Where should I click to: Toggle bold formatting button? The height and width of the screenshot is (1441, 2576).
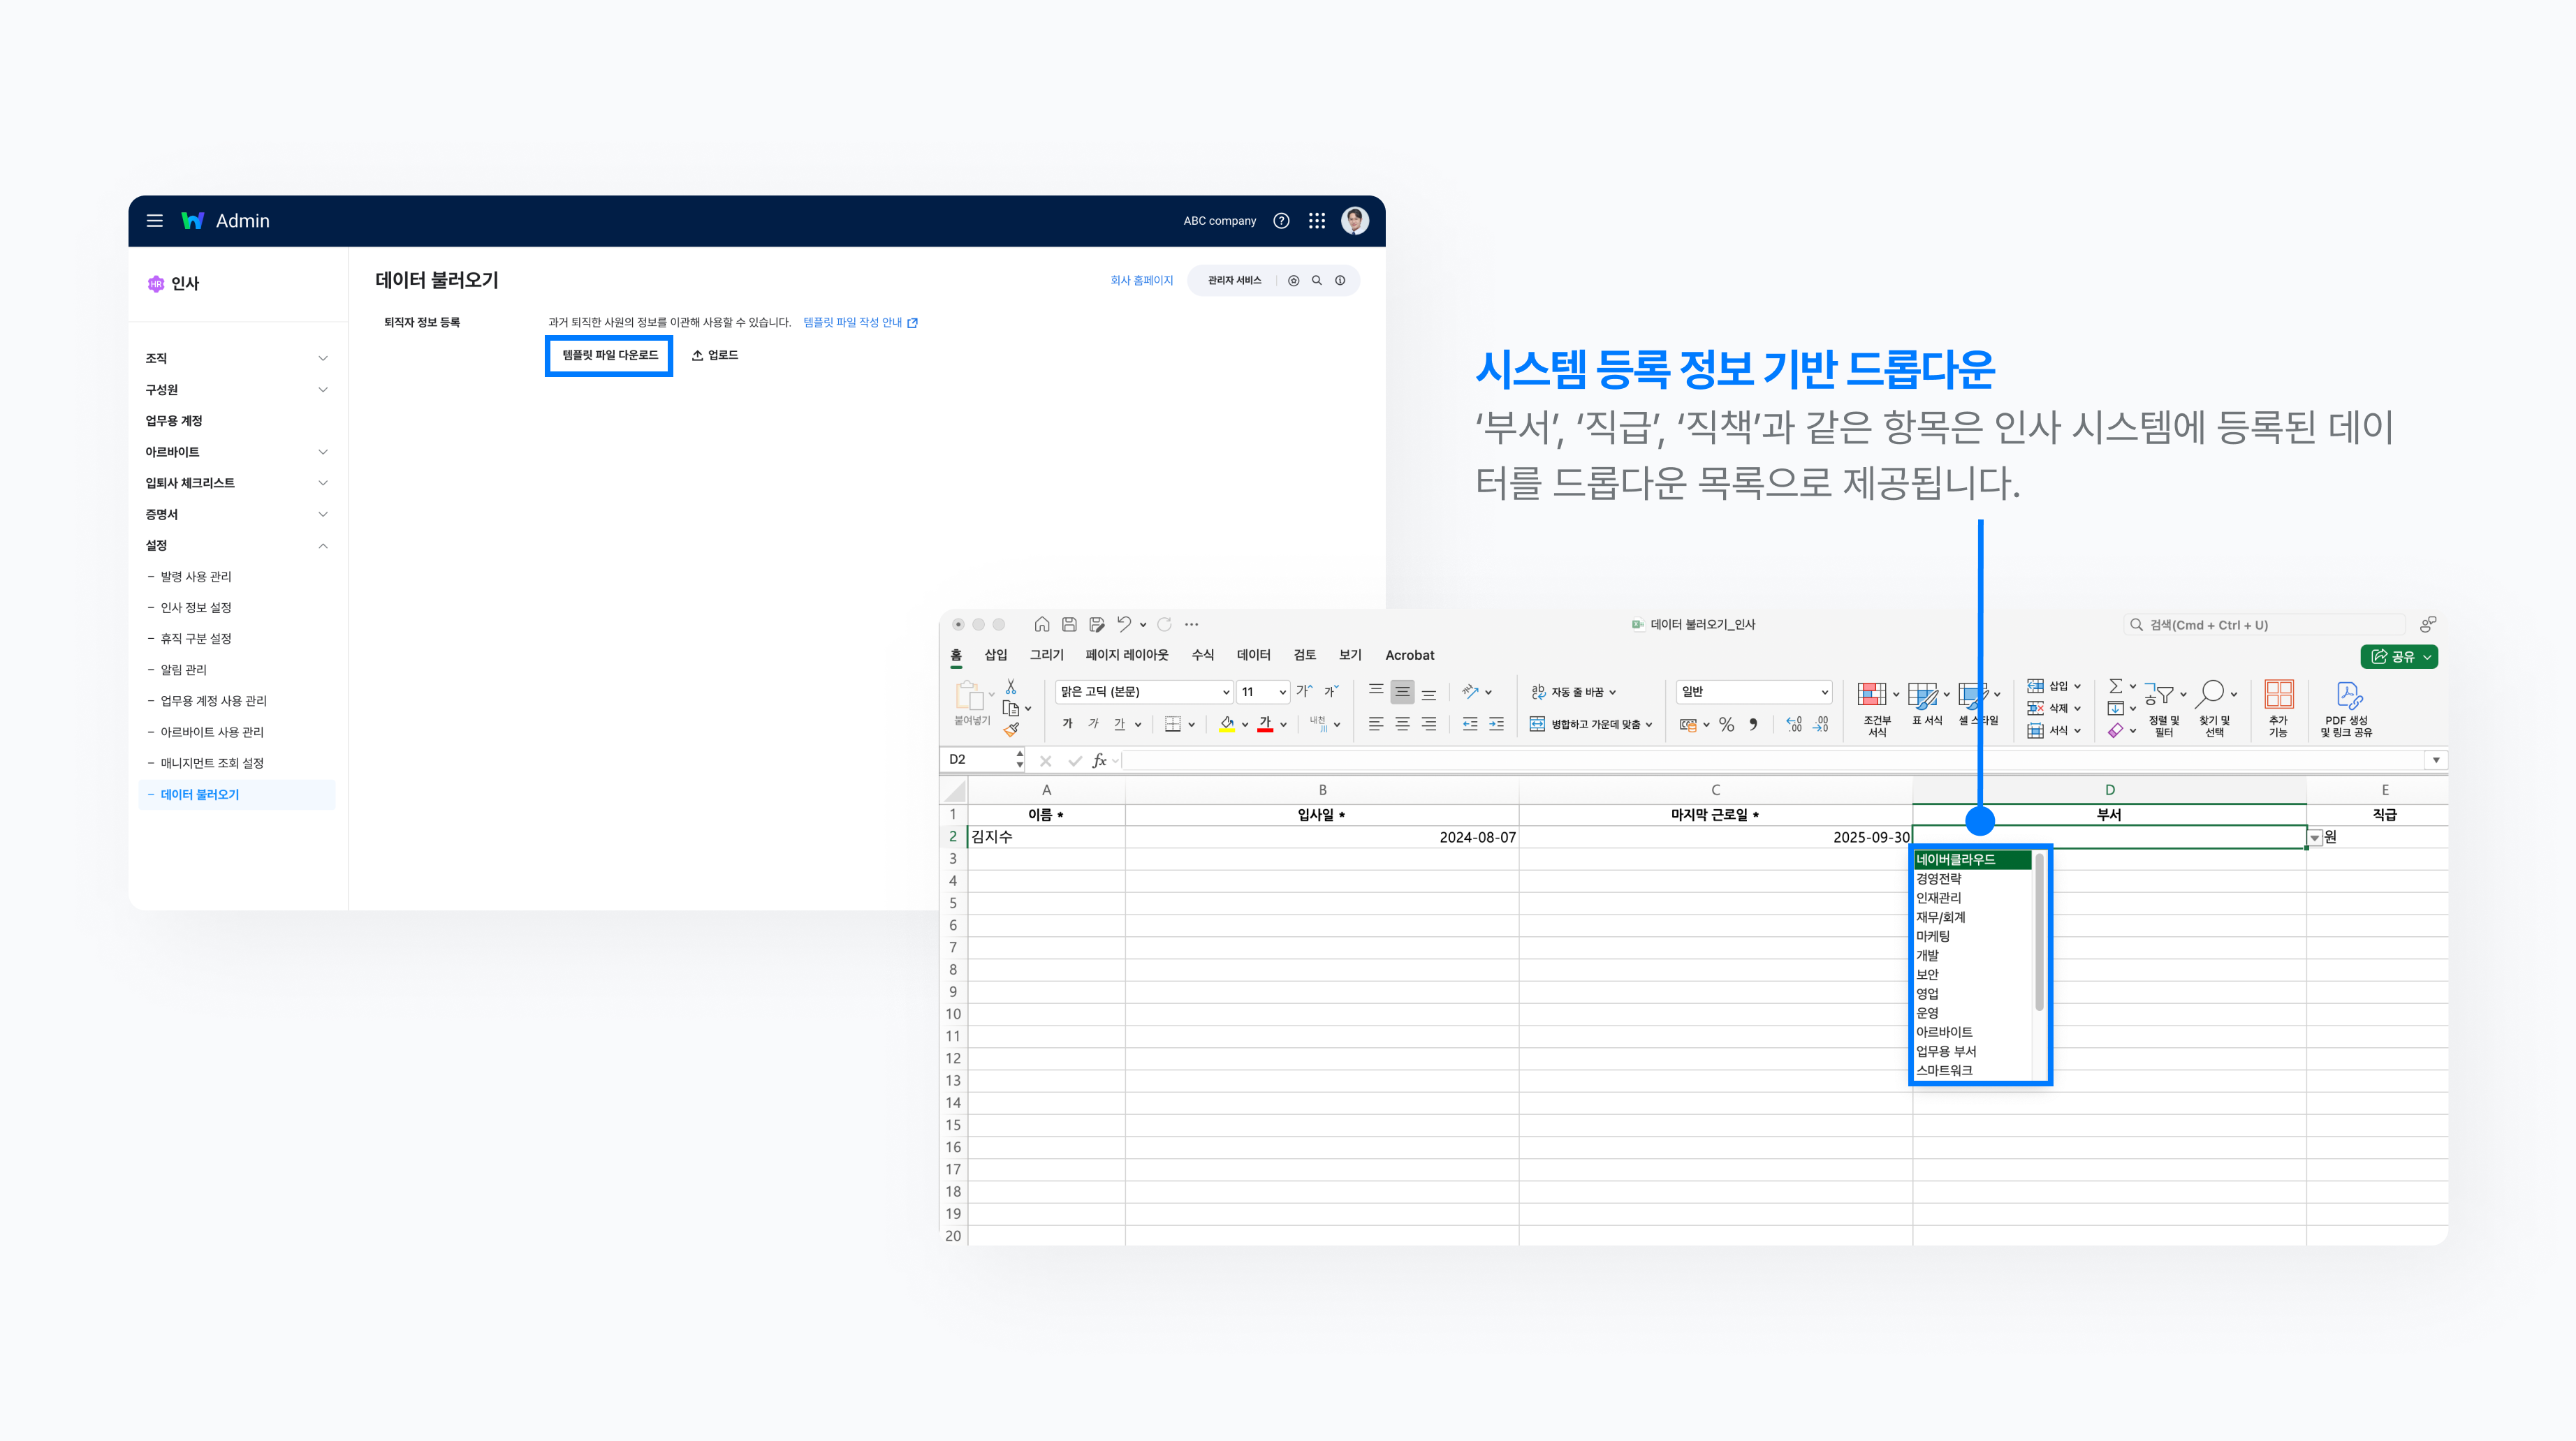click(x=1067, y=725)
